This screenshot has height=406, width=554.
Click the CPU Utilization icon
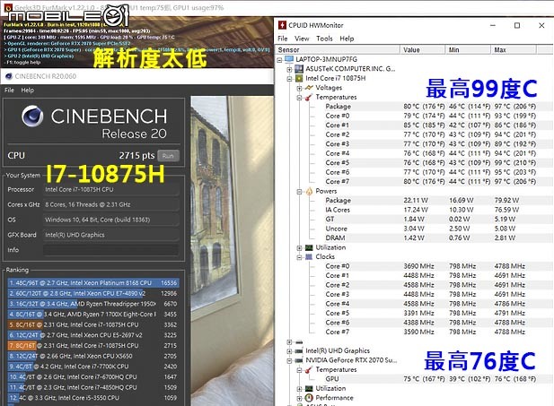pos(309,247)
